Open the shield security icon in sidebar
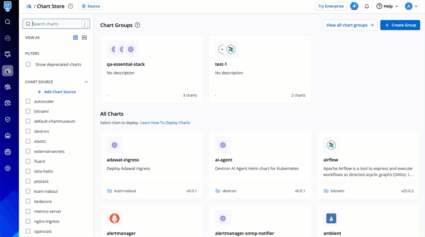 pos(8,119)
